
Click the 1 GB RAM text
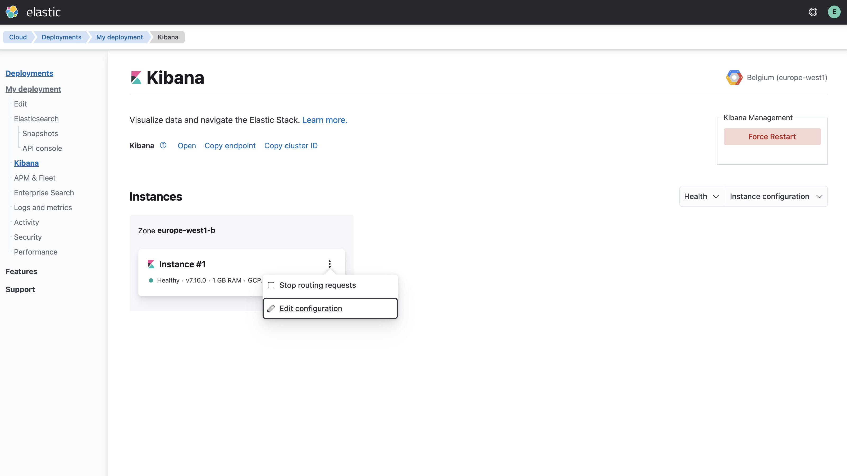[227, 280]
